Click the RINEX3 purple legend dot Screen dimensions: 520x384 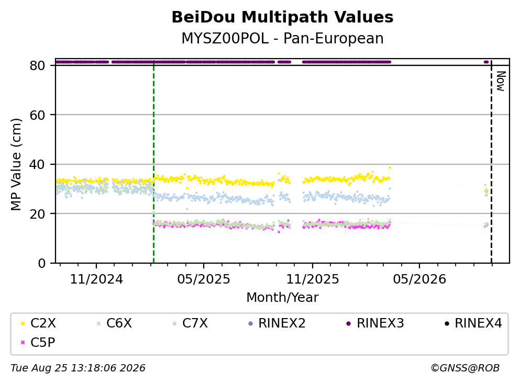coord(349,323)
